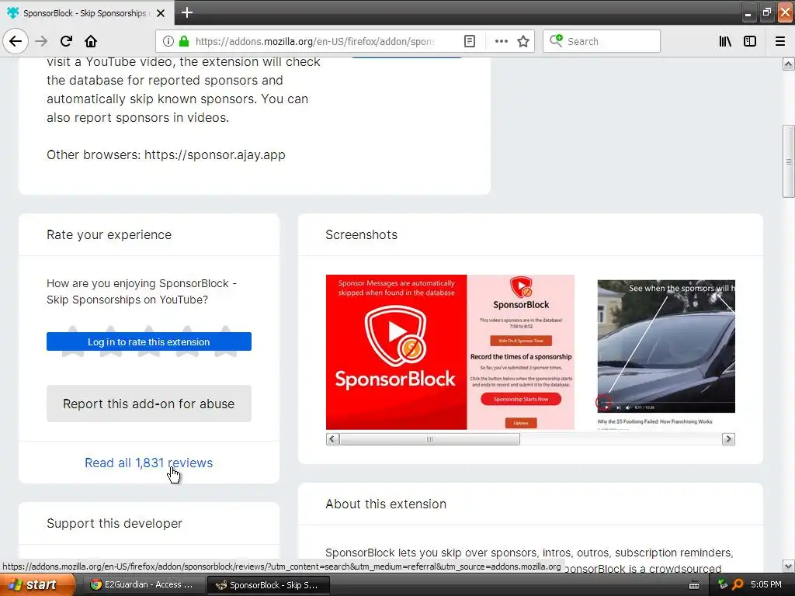The width and height of the screenshot is (795, 596).
Task: Click Report this add-on for abuse
Action: tap(149, 404)
